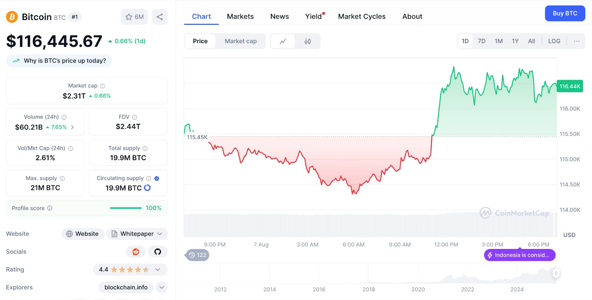Click the Buy BTC button
The image size is (592, 300).
click(565, 13)
